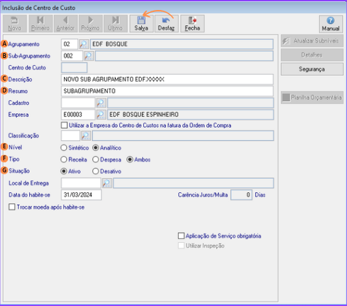Click the Salva save icon

(x=141, y=21)
